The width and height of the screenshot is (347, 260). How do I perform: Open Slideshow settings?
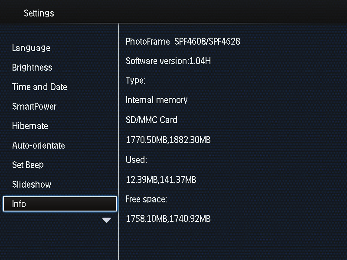pyautogui.click(x=31, y=185)
